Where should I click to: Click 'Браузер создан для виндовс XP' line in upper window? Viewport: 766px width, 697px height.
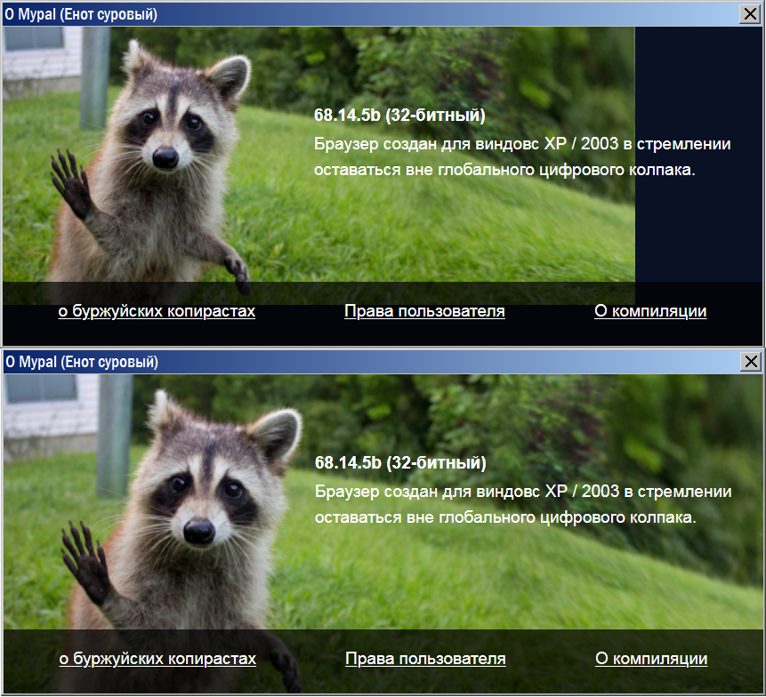click(x=522, y=144)
